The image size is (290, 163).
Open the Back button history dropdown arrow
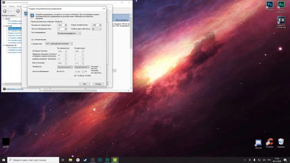click(x=14, y=11)
